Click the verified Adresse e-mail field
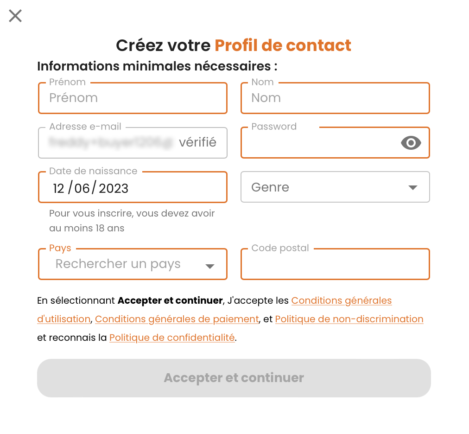This screenshot has width=469, height=434. [x=133, y=143]
